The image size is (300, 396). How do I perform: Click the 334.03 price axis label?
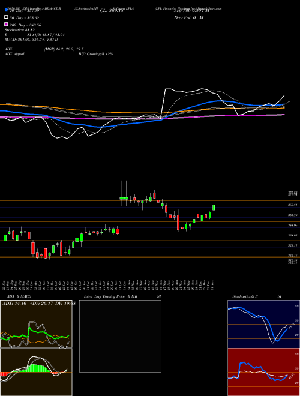point(293,235)
